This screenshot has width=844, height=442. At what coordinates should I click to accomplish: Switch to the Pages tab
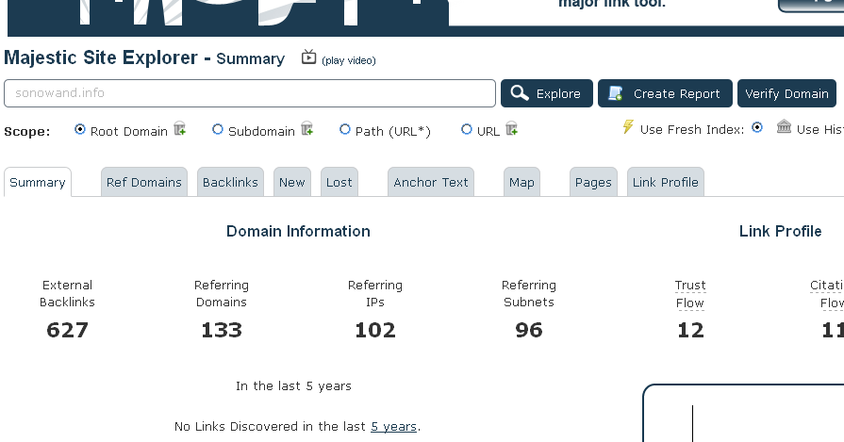click(x=593, y=182)
